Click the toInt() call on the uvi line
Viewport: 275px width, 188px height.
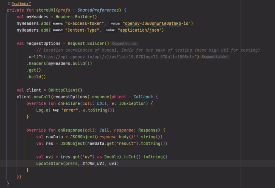point(132,157)
